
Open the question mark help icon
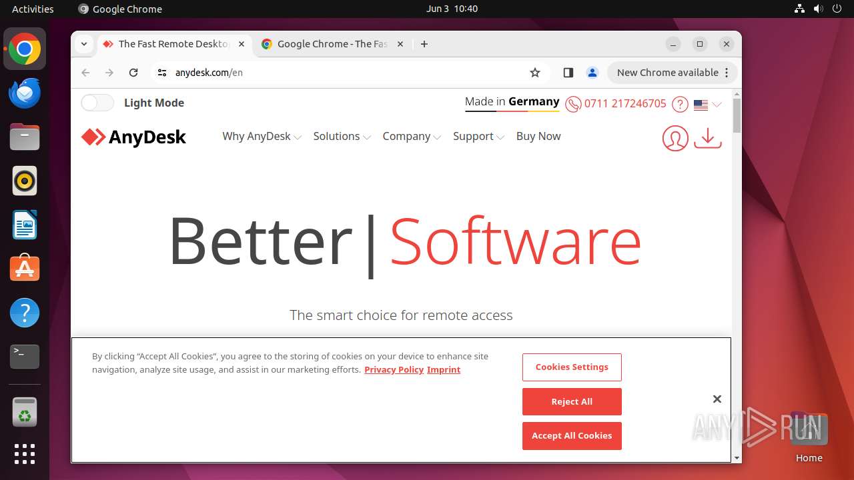click(680, 105)
